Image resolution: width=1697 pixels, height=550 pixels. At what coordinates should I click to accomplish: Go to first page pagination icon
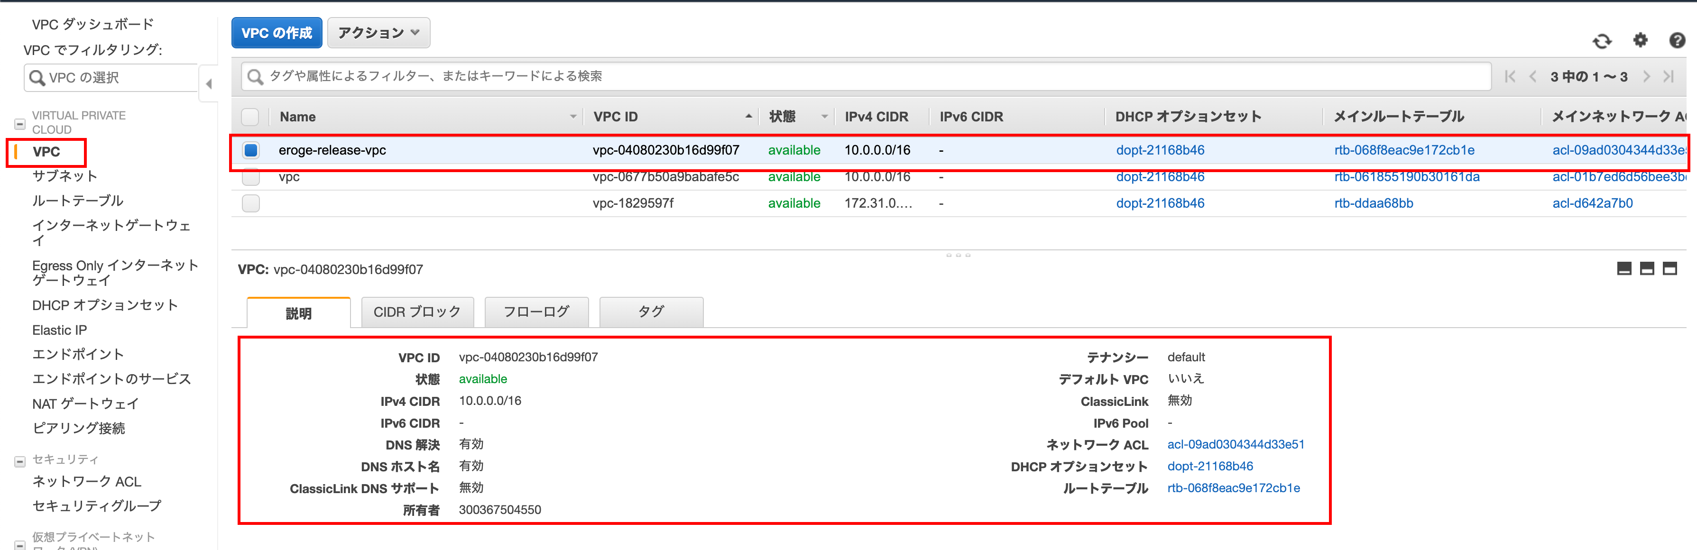pos(1510,76)
